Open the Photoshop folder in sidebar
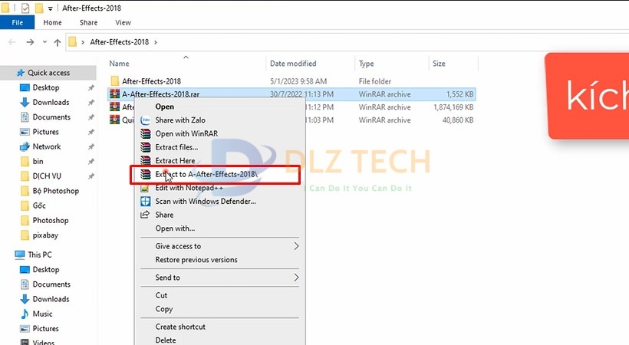This screenshot has width=629, height=345. 51,221
